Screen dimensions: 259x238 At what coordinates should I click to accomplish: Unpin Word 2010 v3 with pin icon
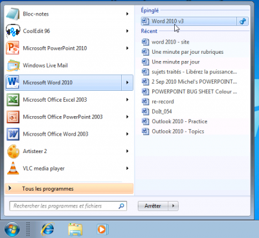tap(243, 21)
